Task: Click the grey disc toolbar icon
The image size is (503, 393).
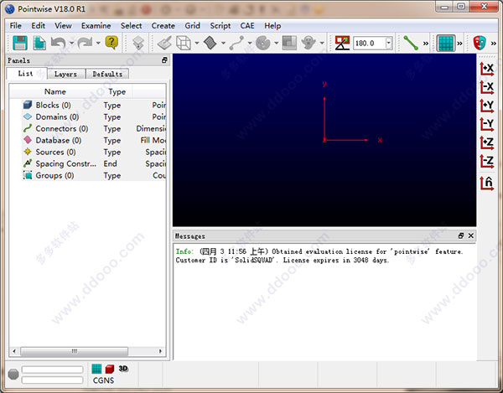Action: [263, 43]
